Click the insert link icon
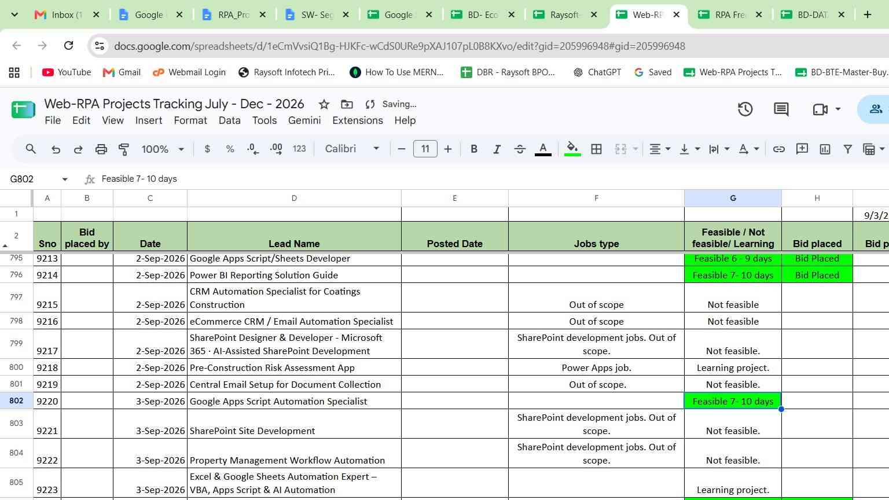Image resolution: width=889 pixels, height=500 pixels. (x=779, y=149)
